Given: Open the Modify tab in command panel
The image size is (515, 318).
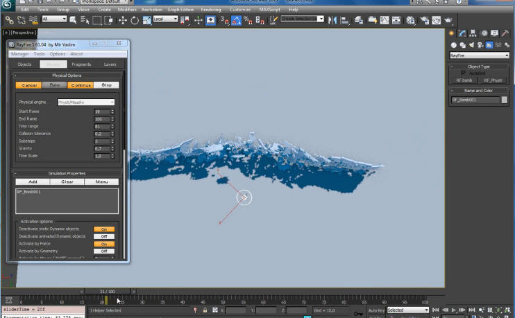Looking at the screenshot, I should click(462, 33).
